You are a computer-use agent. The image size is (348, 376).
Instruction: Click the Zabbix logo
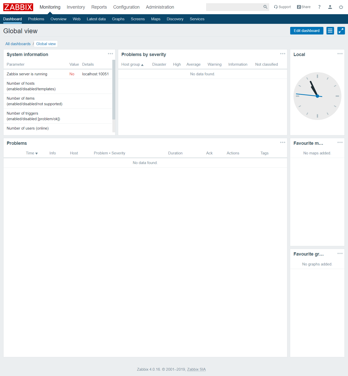pos(18,7)
